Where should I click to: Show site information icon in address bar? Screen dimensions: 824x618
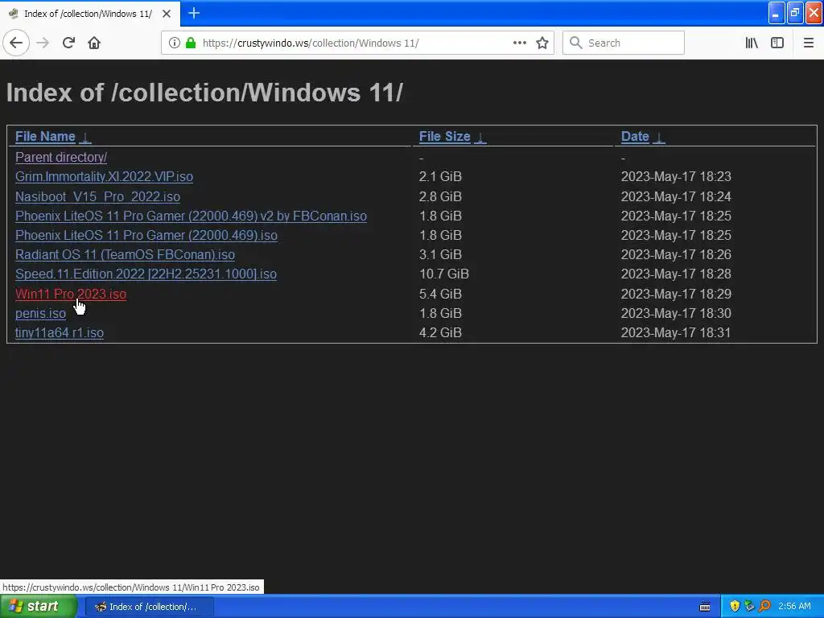pyautogui.click(x=174, y=43)
